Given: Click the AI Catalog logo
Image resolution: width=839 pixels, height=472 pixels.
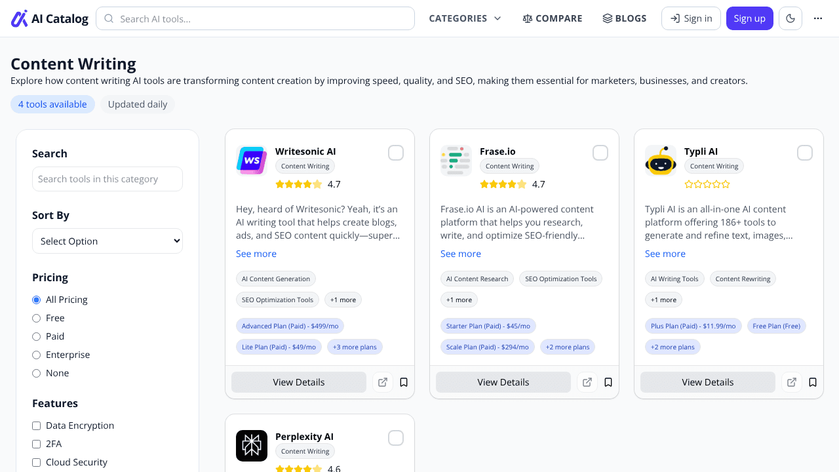Looking at the screenshot, I should 50,18.
